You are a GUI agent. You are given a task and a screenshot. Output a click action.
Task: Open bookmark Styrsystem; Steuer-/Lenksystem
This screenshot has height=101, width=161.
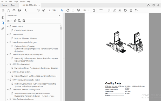pos(36,68)
